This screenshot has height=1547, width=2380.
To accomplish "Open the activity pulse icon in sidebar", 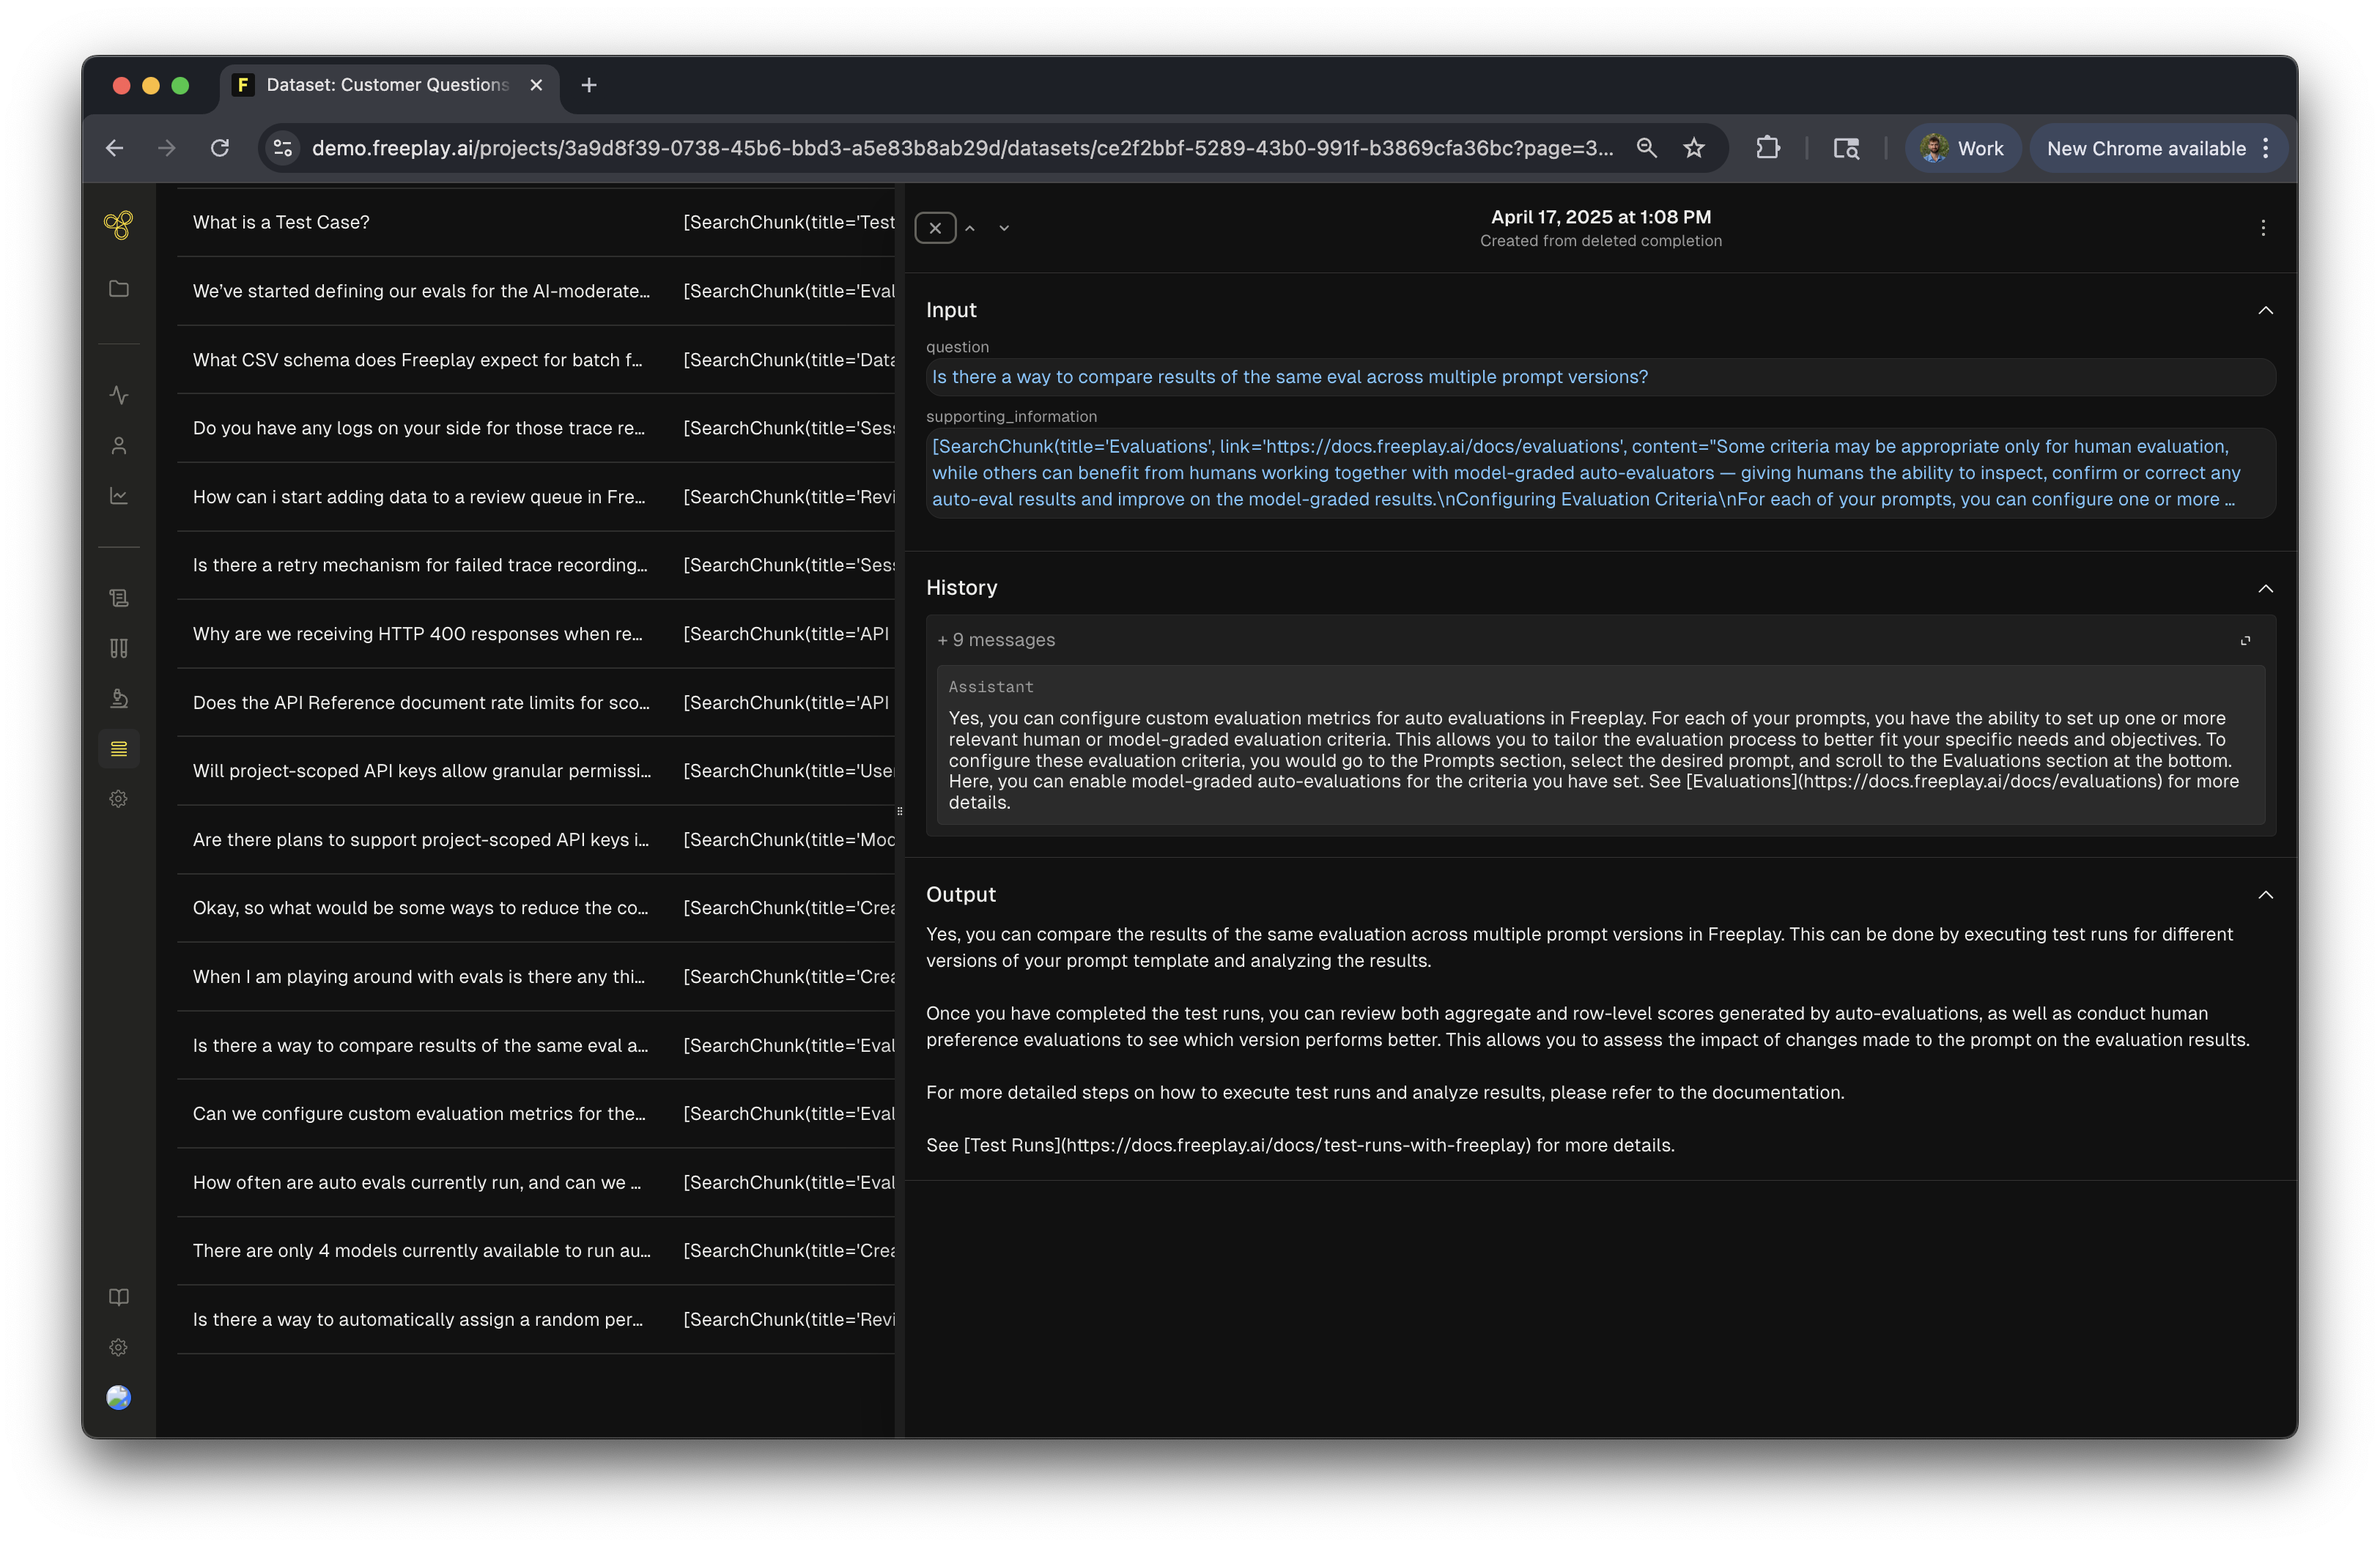I will (118, 395).
